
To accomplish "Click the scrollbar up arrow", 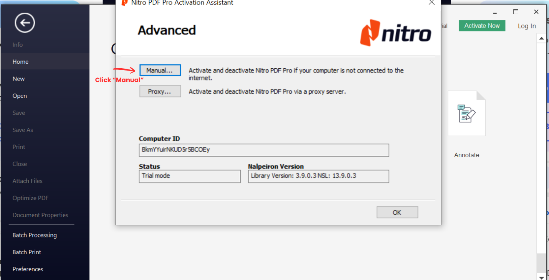I will (x=542, y=39).
